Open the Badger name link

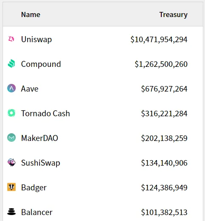tap(34, 187)
